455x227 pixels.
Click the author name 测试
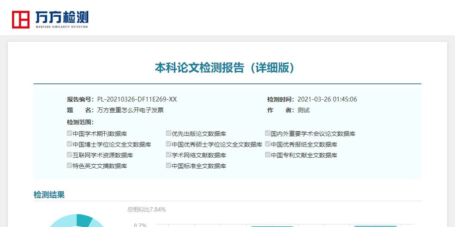click(x=303, y=110)
